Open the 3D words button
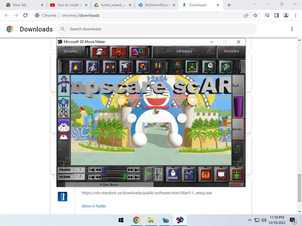This screenshot has width=302, height=226. (138, 51)
